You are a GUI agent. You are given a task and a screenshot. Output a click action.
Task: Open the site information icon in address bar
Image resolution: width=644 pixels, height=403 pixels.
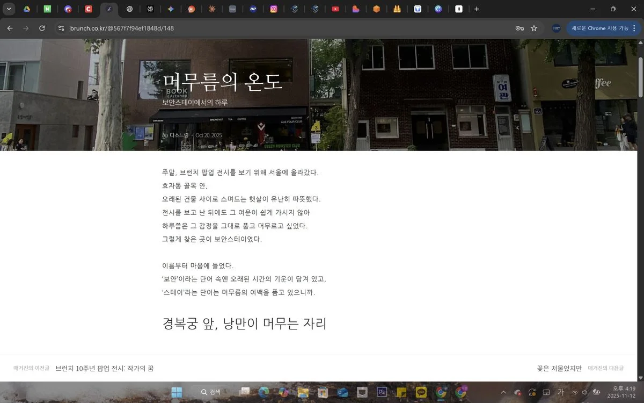pyautogui.click(x=61, y=28)
